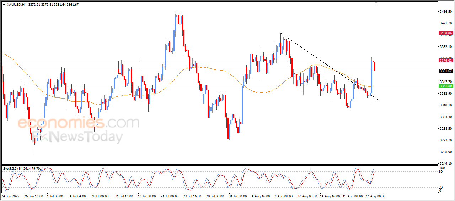The image size is (455, 201).
Task: Select the red 3408.86 price level label
Action: (446, 33)
